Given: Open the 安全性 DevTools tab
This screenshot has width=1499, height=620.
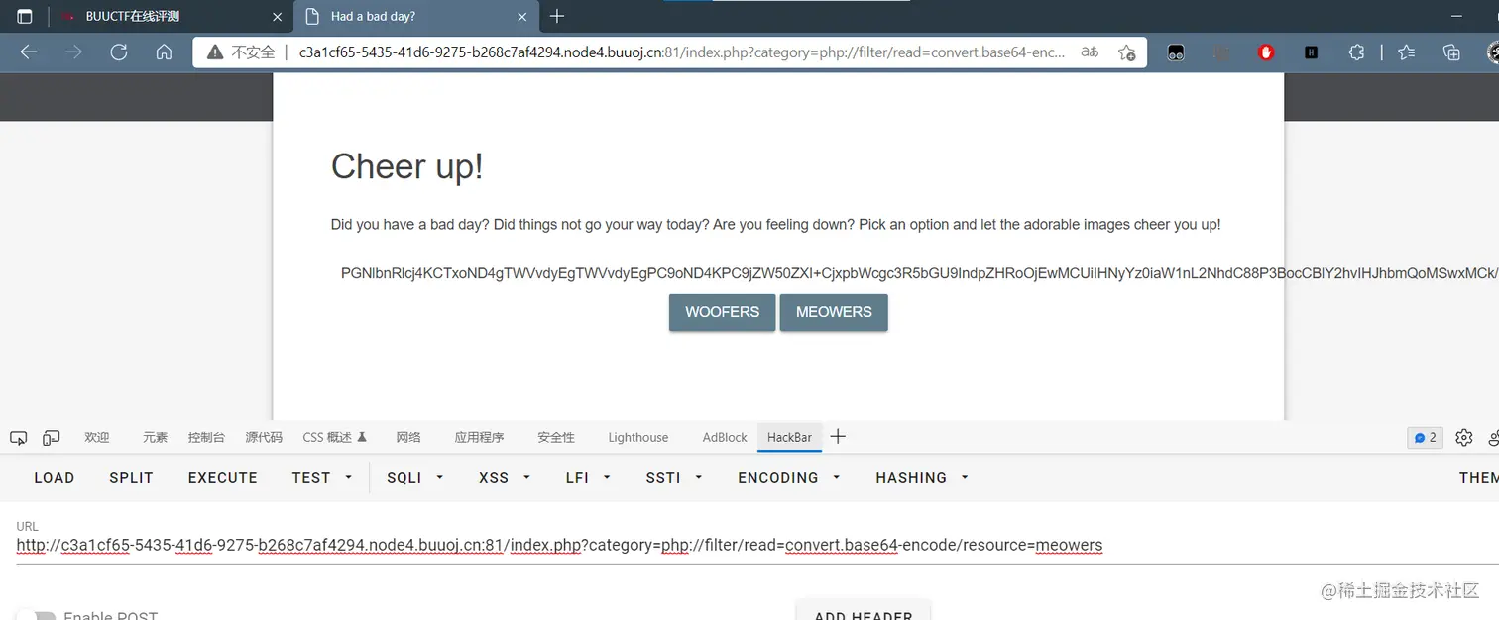Looking at the screenshot, I should click(x=556, y=437).
